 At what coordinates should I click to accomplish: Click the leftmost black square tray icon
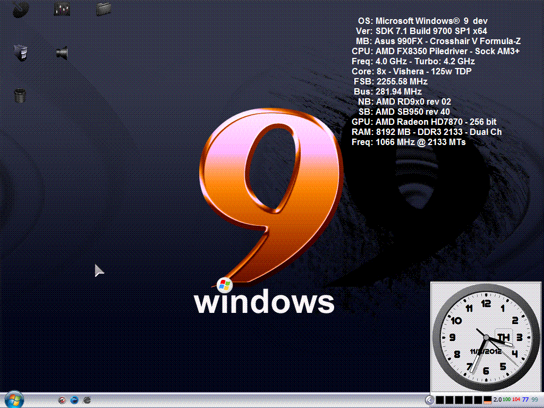(439, 399)
